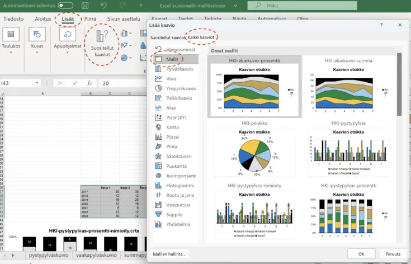Click the dialog help question mark icon
411x264 pixels.
[x=381, y=25]
